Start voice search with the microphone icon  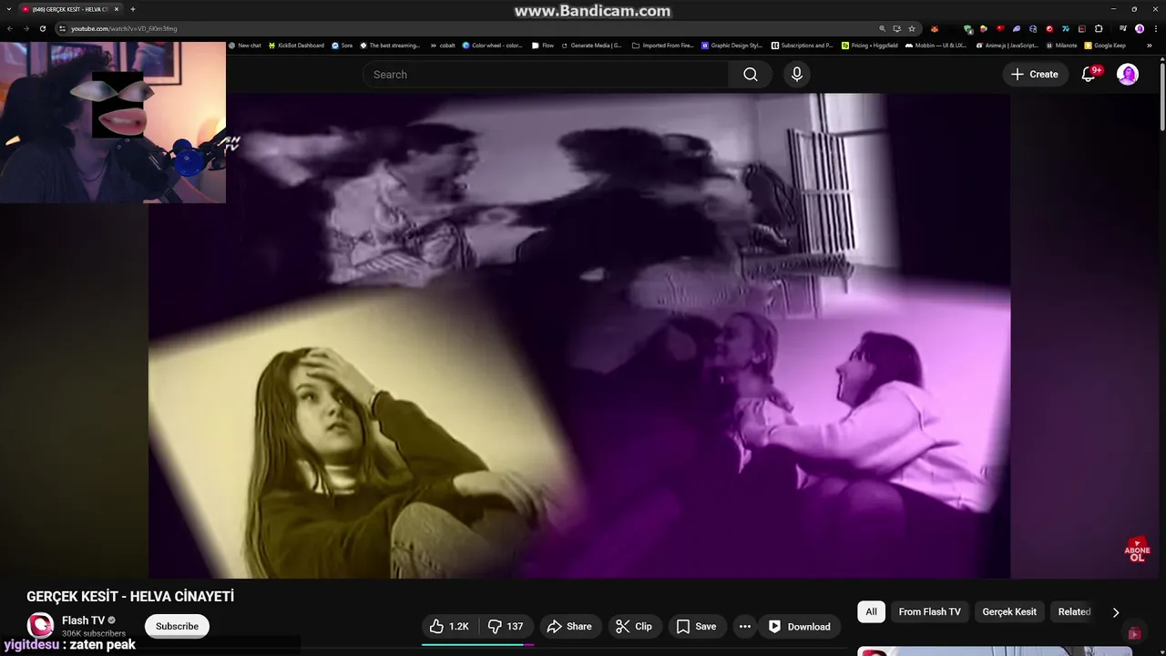point(797,75)
